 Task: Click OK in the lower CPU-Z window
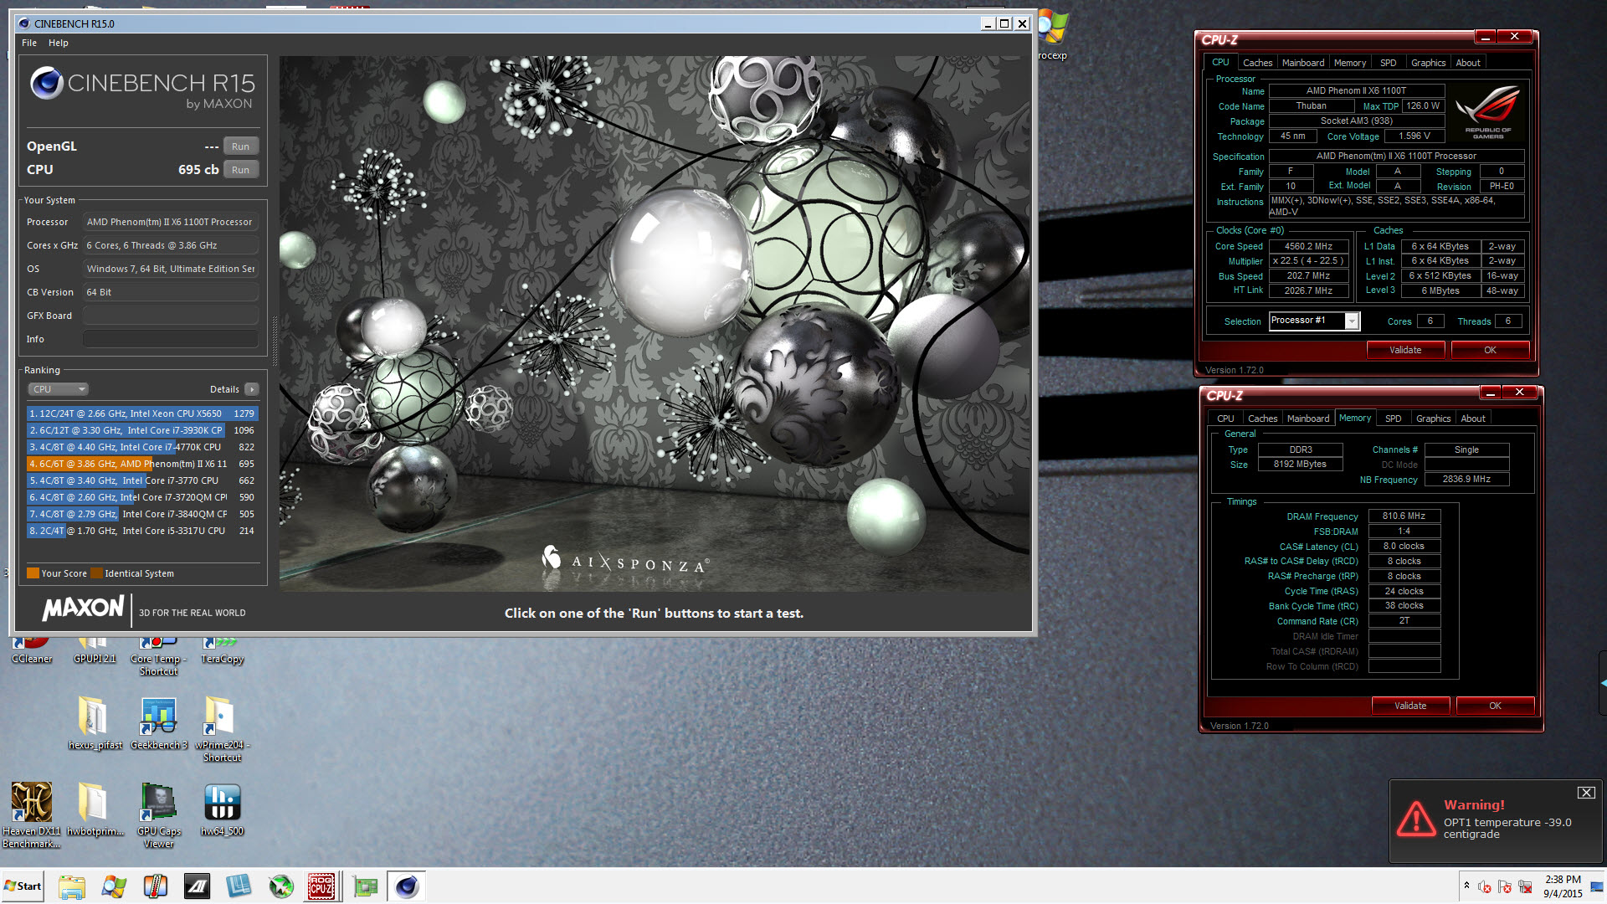(1495, 706)
